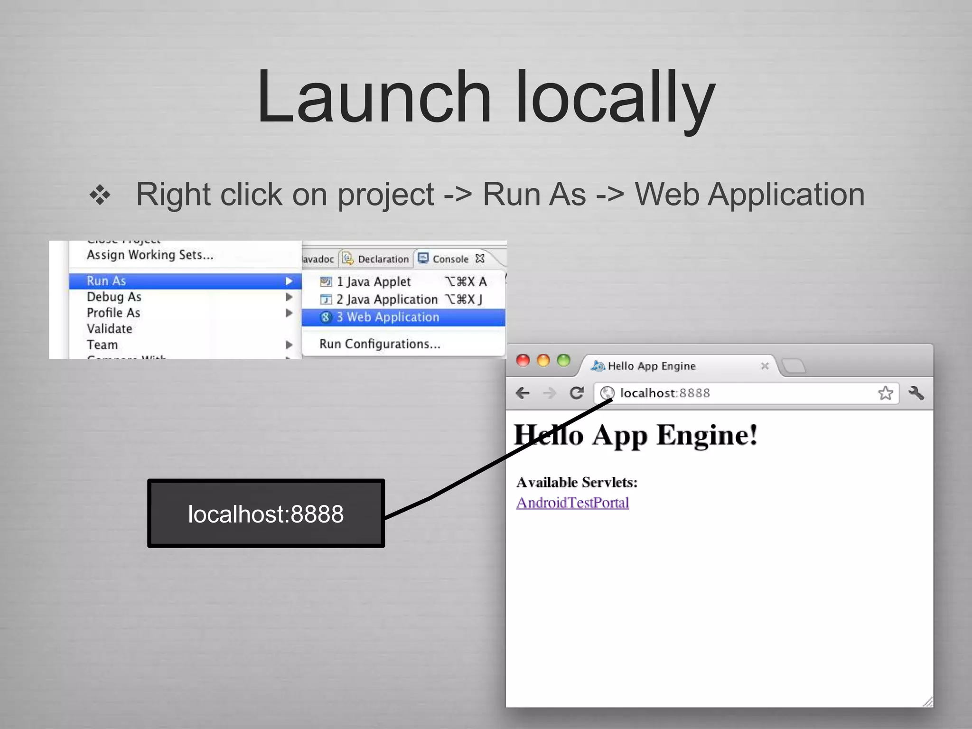Viewport: 972px width, 729px height.
Task: Close the Hello App Engine tab
Action: [765, 366]
